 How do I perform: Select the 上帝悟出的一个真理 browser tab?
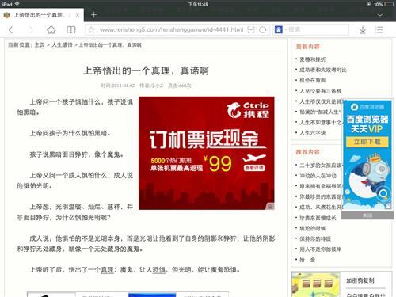point(42,15)
